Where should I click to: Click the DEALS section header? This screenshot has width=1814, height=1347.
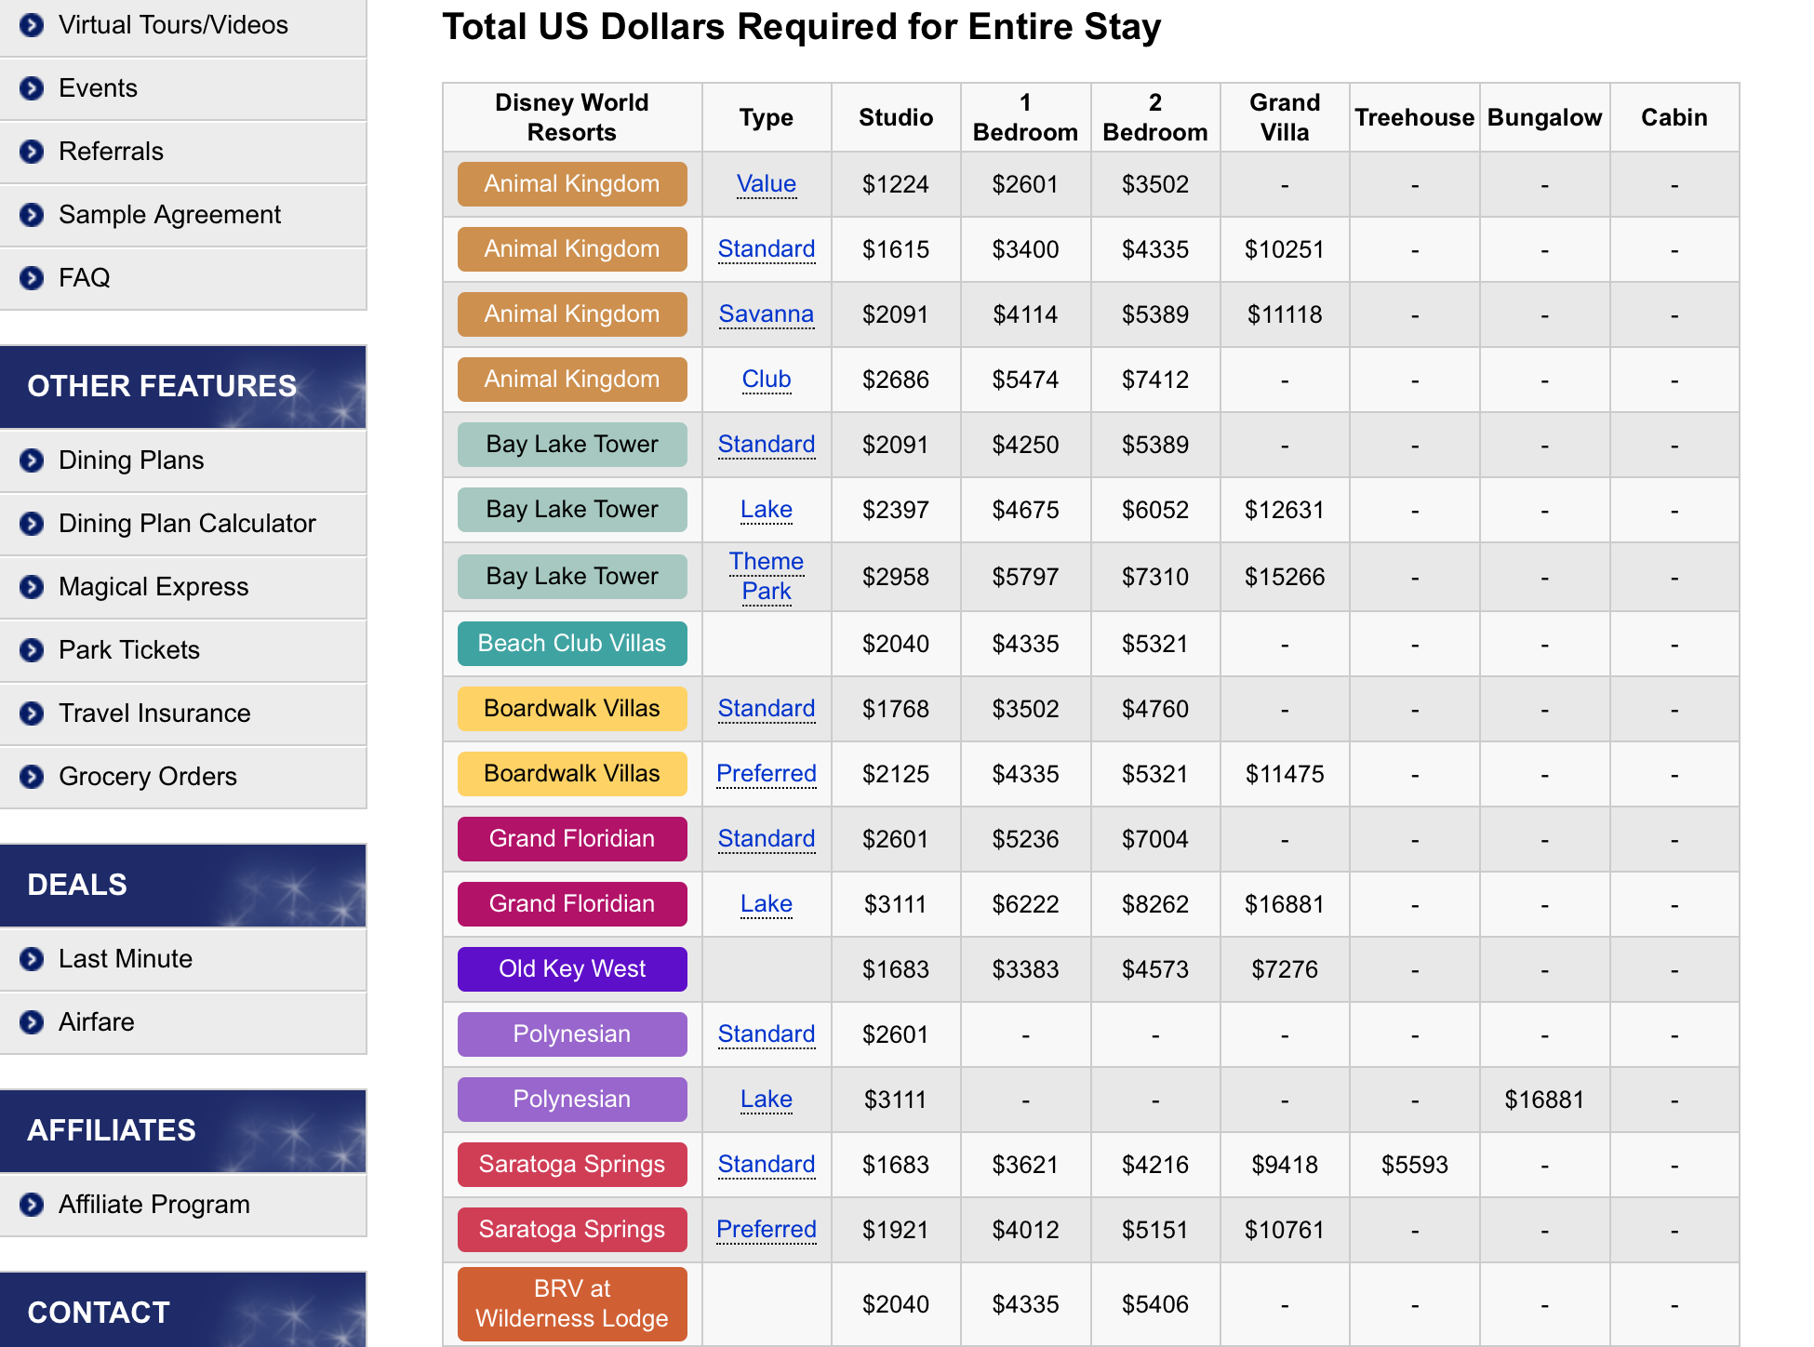click(x=183, y=886)
